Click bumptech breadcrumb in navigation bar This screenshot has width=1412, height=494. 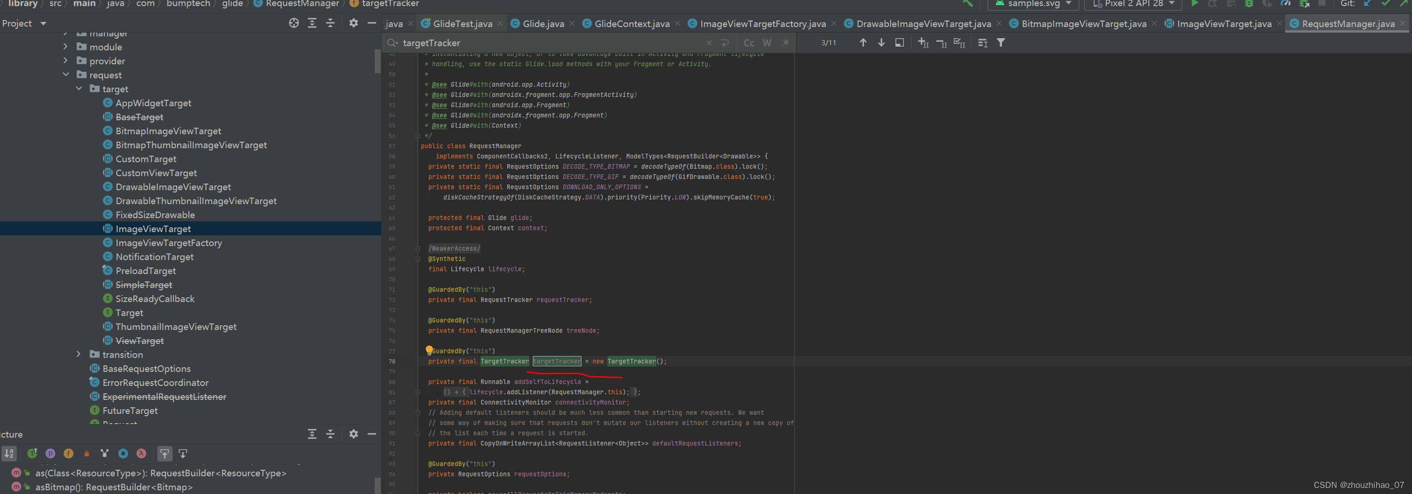point(188,4)
